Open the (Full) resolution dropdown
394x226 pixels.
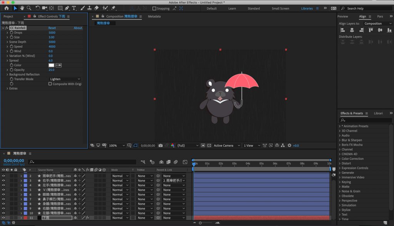[188, 146]
